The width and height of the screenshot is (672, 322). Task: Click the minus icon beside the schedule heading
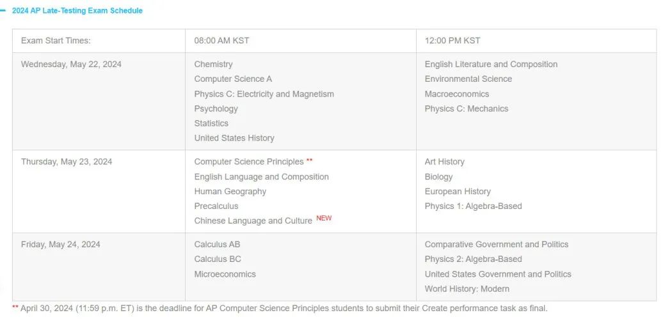3,11
